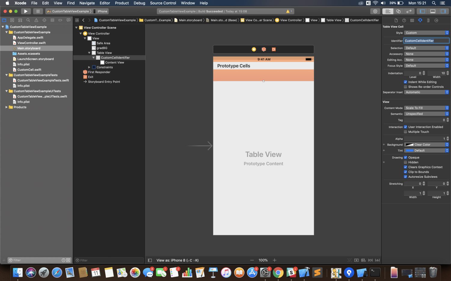The width and height of the screenshot is (451, 281).
Task: Show the Identity inspector
Action: click(412, 20)
